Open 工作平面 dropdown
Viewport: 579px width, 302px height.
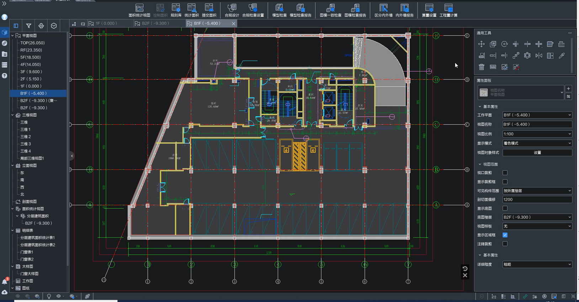pyautogui.click(x=537, y=115)
